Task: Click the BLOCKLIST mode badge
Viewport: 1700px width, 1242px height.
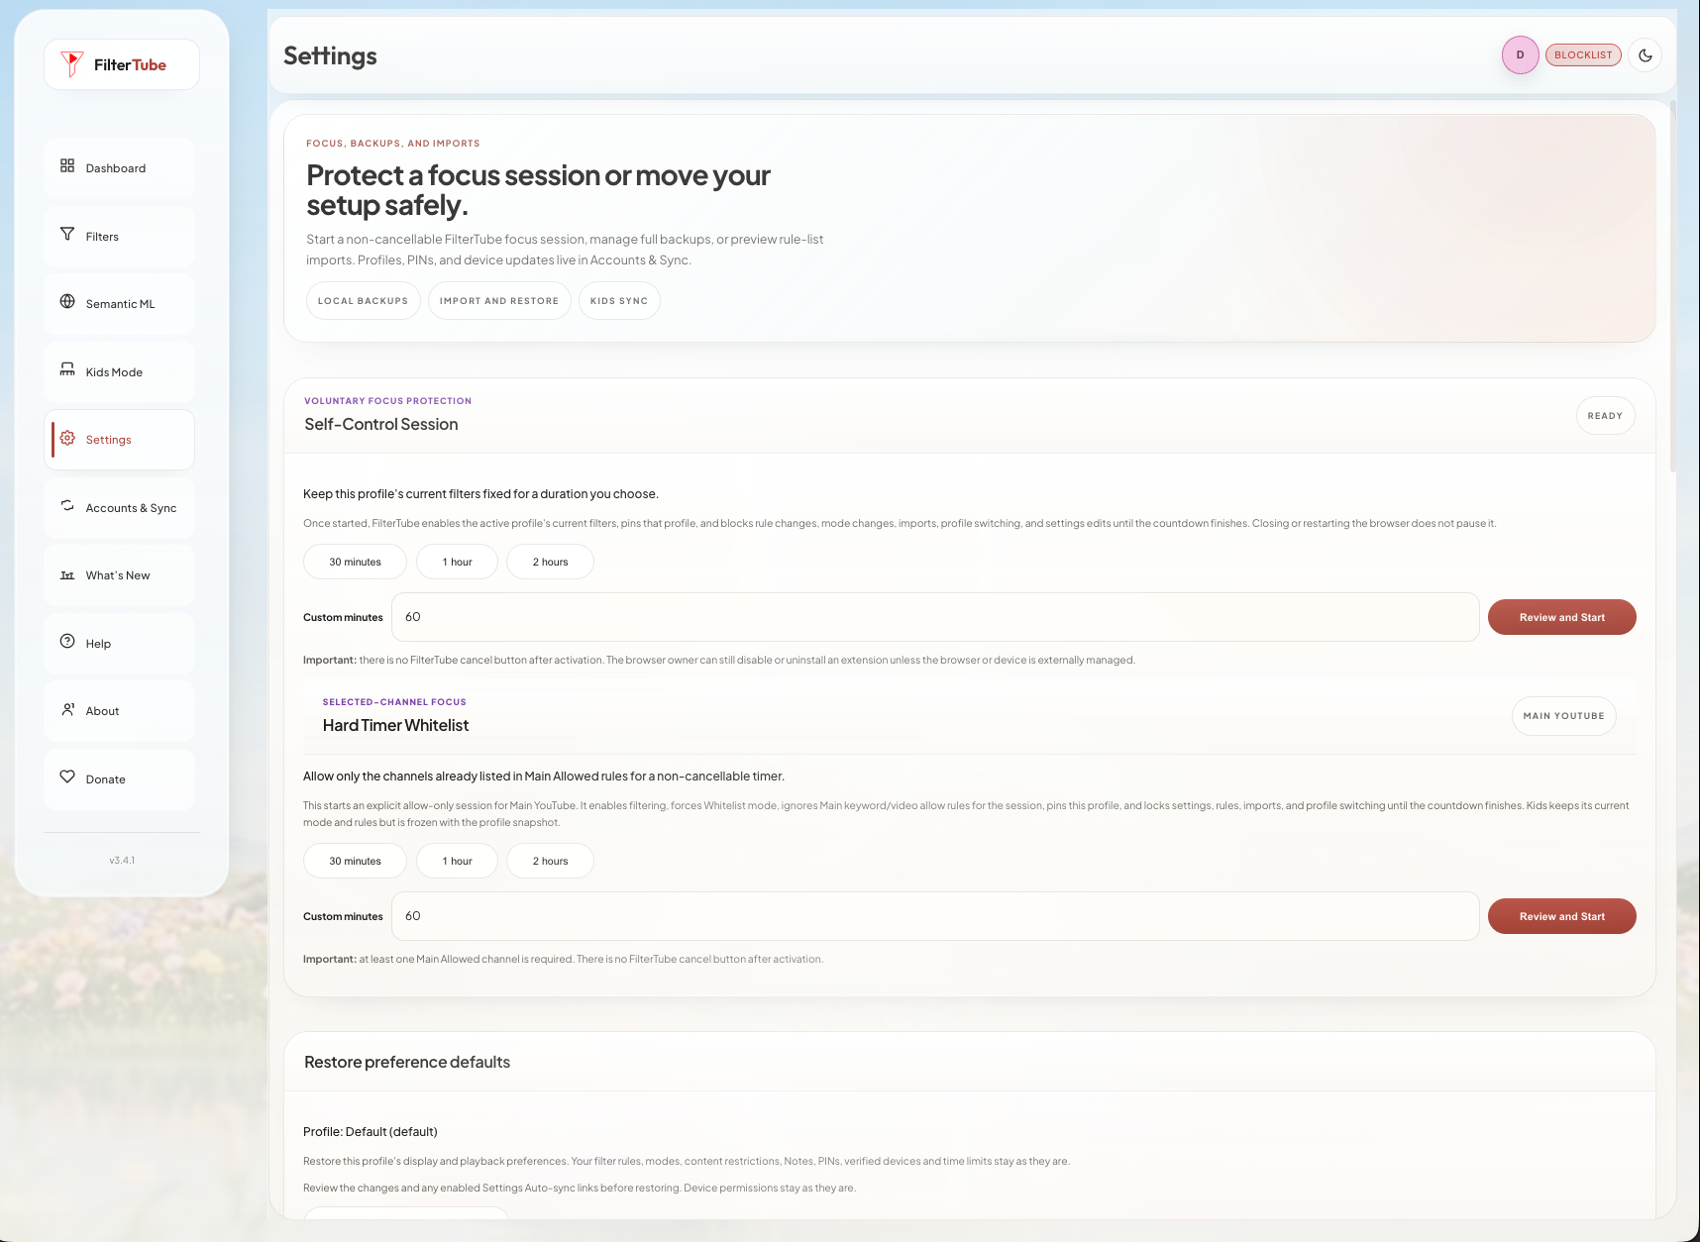Action: point(1583,55)
